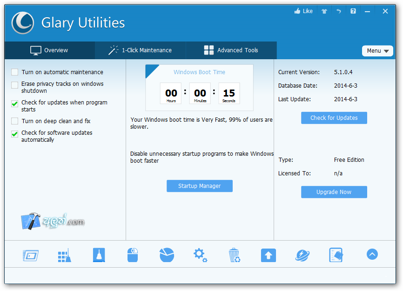The height and width of the screenshot is (291, 403).
Task: Open the mouse-shaped tool in bottom toolbar
Action: coord(133,255)
